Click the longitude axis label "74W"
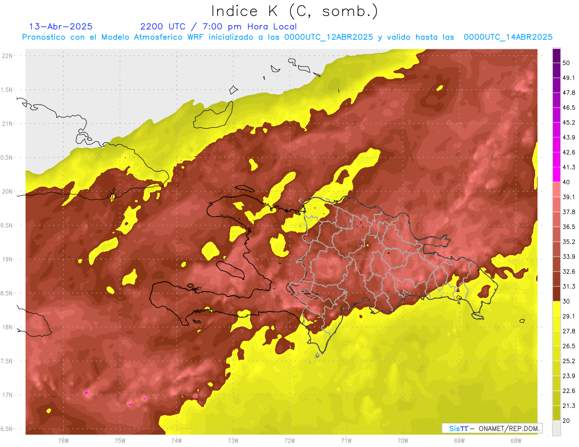 177,440
